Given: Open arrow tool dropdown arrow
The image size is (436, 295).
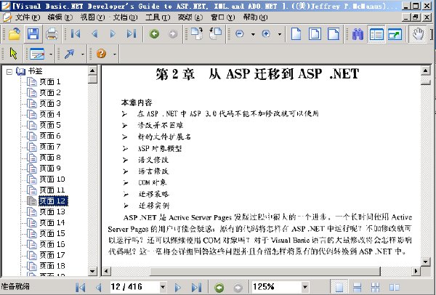Looking at the screenshot, I should point(83,54).
